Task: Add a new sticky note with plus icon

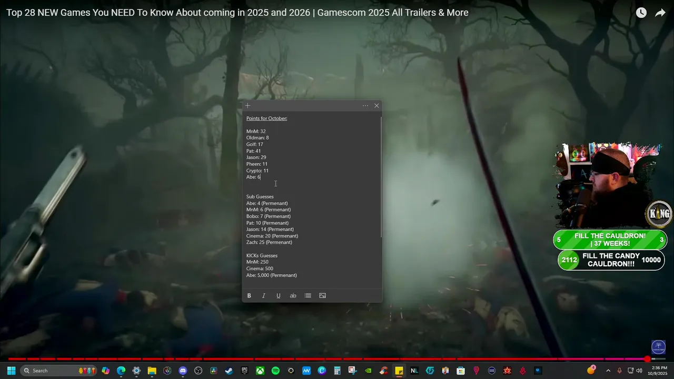Action: coord(247,106)
